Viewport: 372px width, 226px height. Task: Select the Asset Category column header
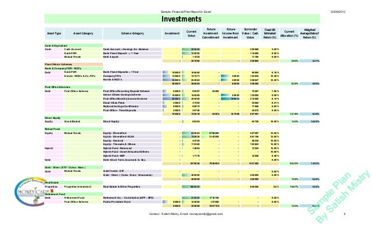[x=83, y=33]
